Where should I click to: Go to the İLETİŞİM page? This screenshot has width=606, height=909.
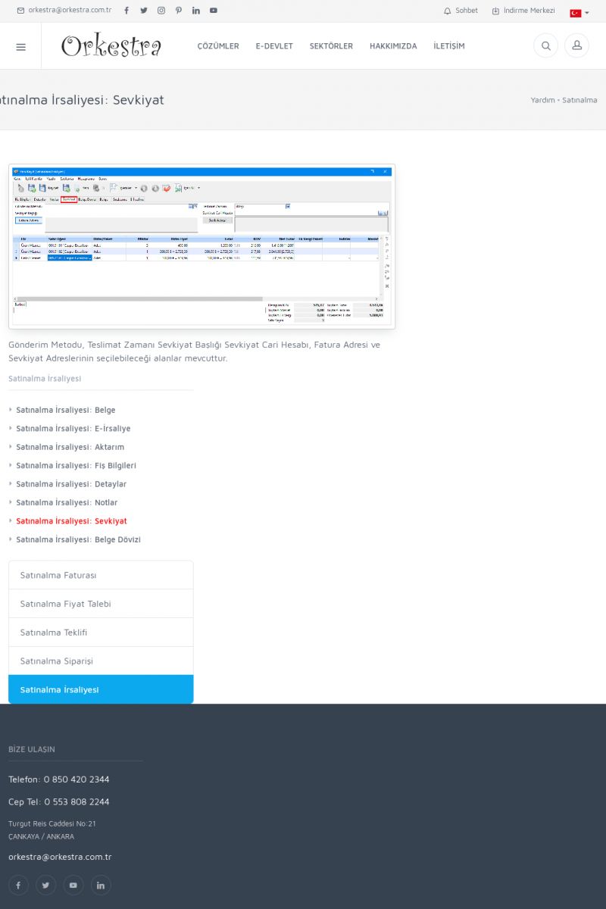click(449, 46)
